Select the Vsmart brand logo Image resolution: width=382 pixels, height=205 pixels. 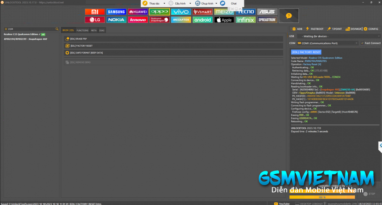pos(202,12)
